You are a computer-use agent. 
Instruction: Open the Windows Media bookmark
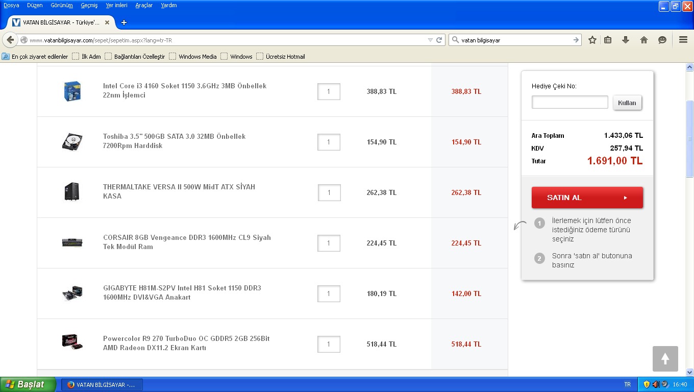(x=193, y=57)
